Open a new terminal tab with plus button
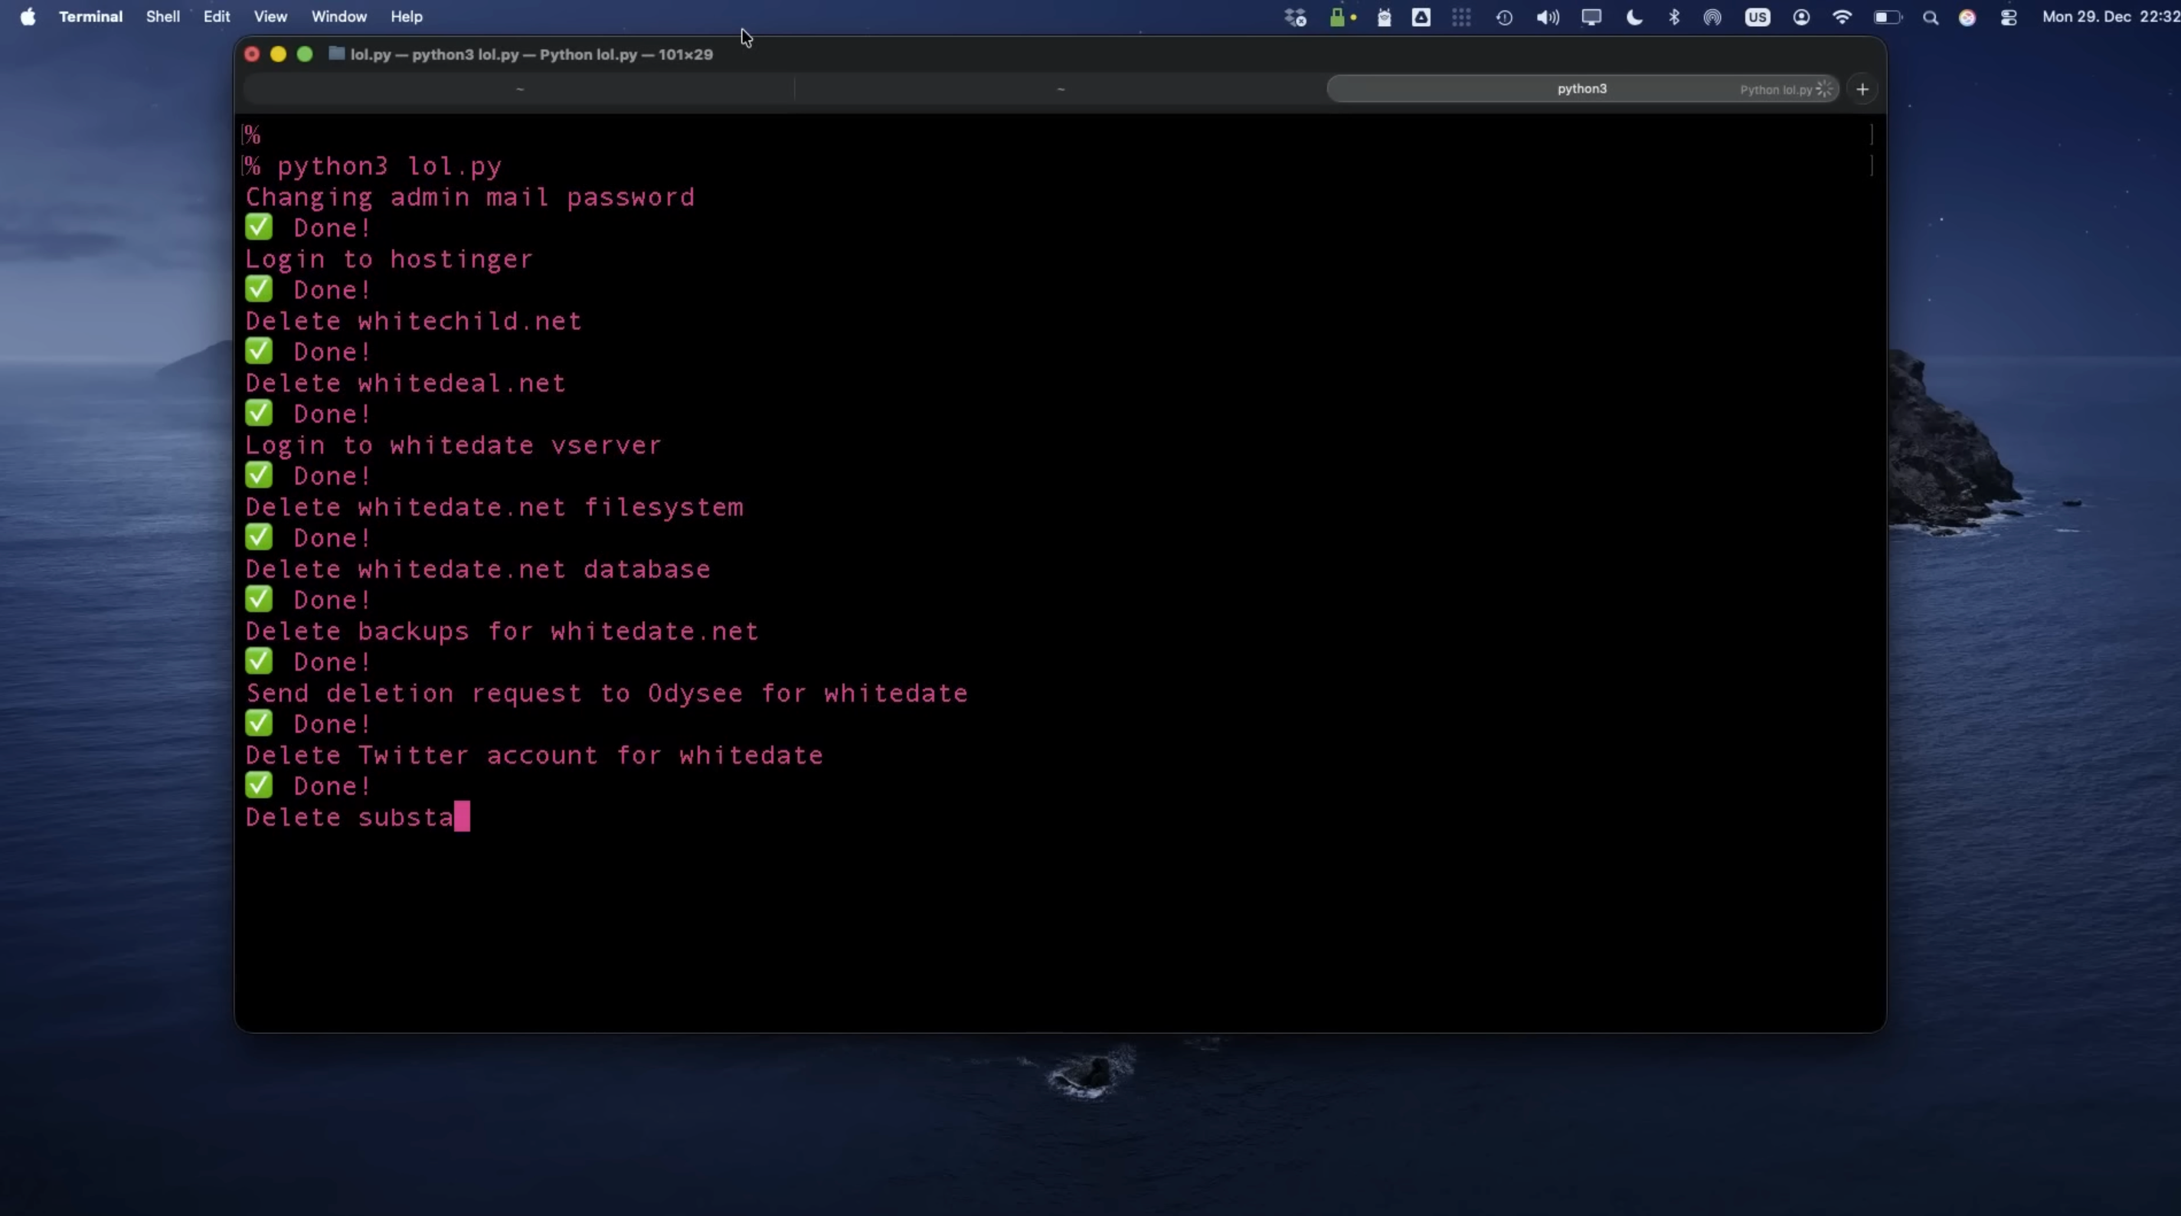The image size is (2181, 1216). coord(1862,89)
